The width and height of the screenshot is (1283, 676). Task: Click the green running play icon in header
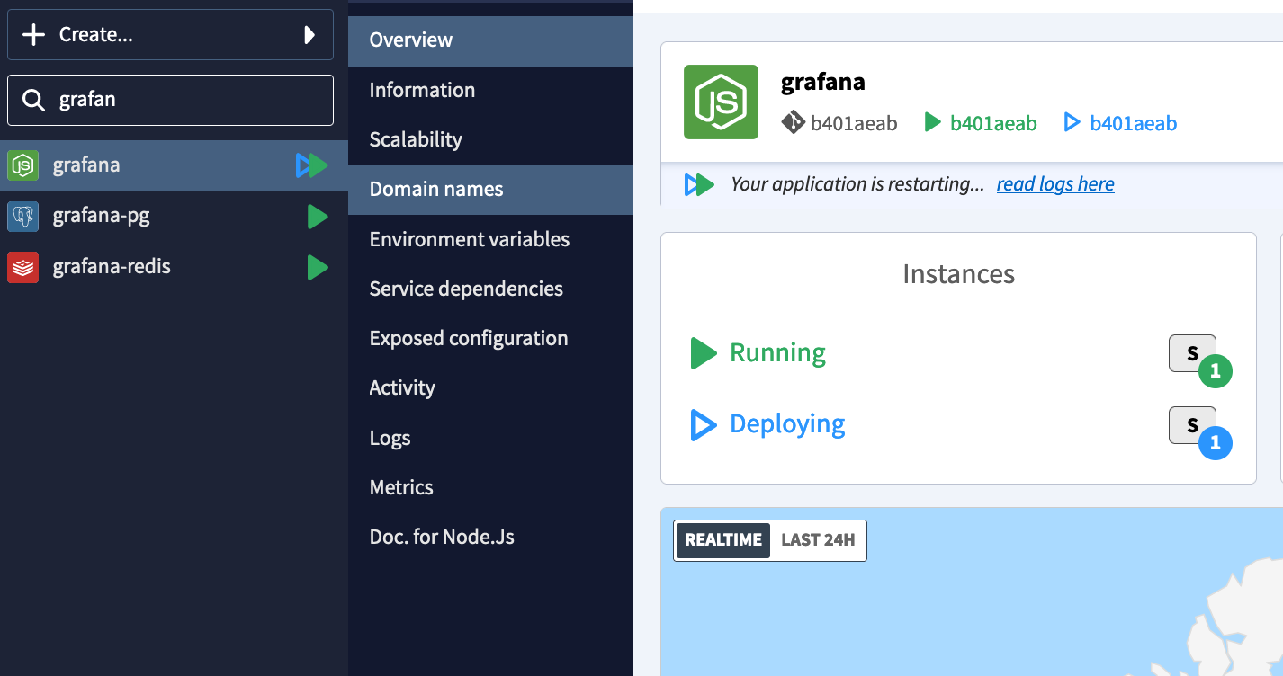pyautogui.click(x=933, y=122)
